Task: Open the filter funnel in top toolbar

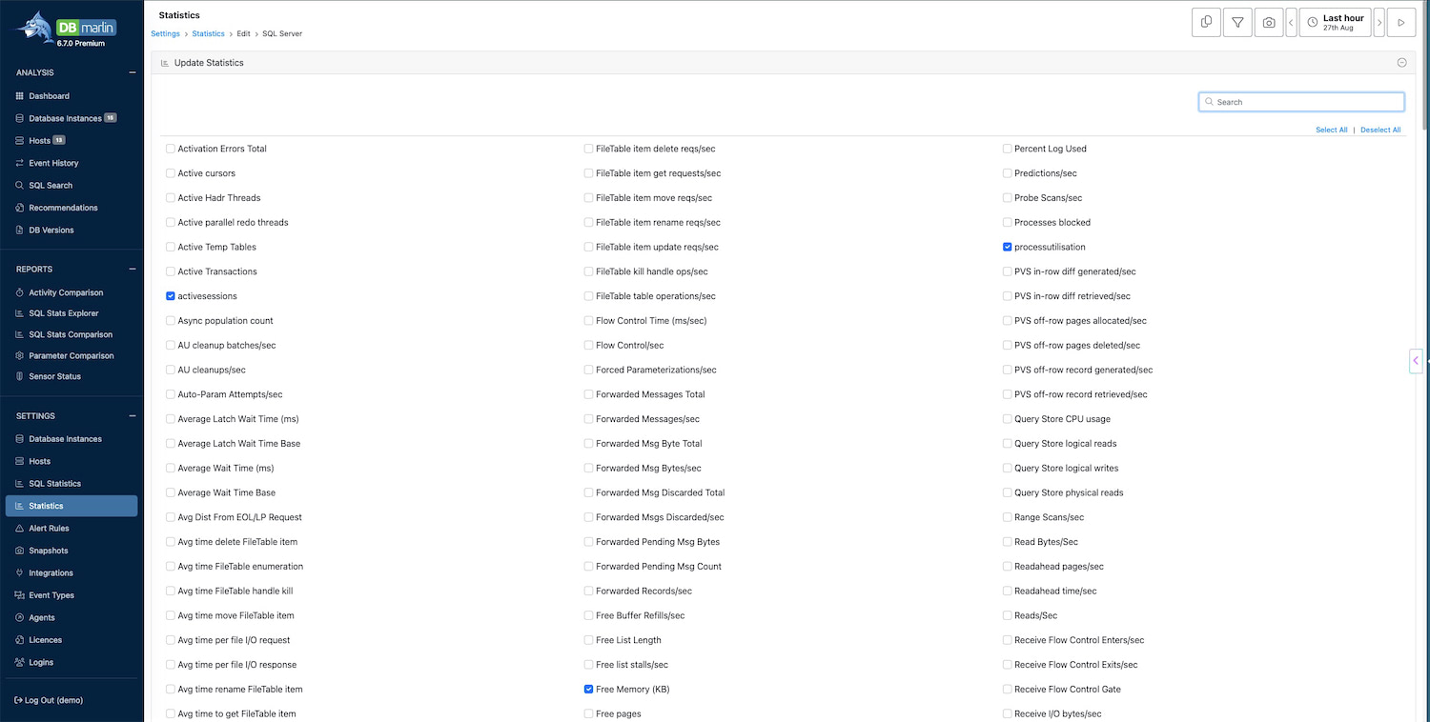Action: click(x=1237, y=22)
